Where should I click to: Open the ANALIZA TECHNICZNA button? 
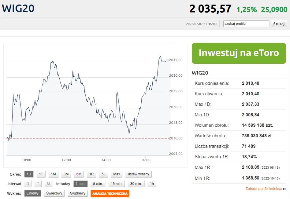pos(110,193)
